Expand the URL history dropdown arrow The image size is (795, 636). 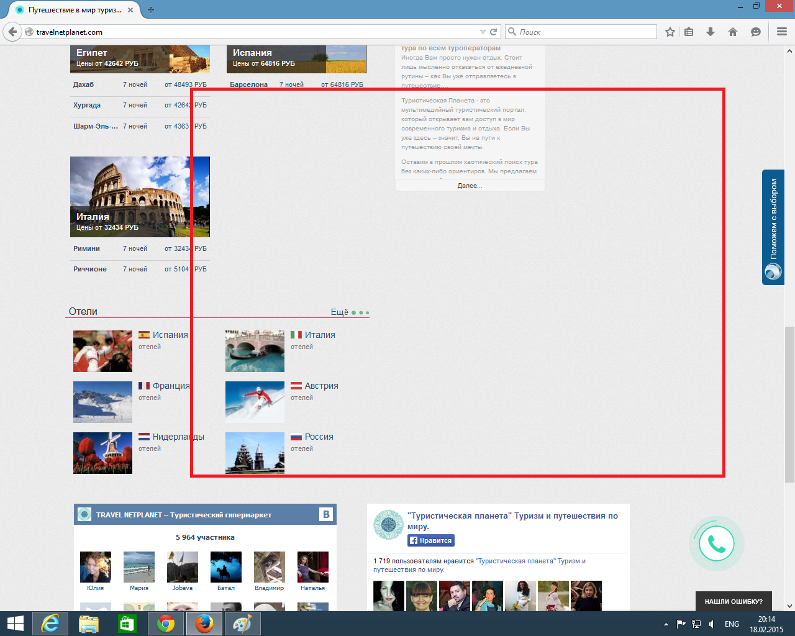[x=483, y=32]
